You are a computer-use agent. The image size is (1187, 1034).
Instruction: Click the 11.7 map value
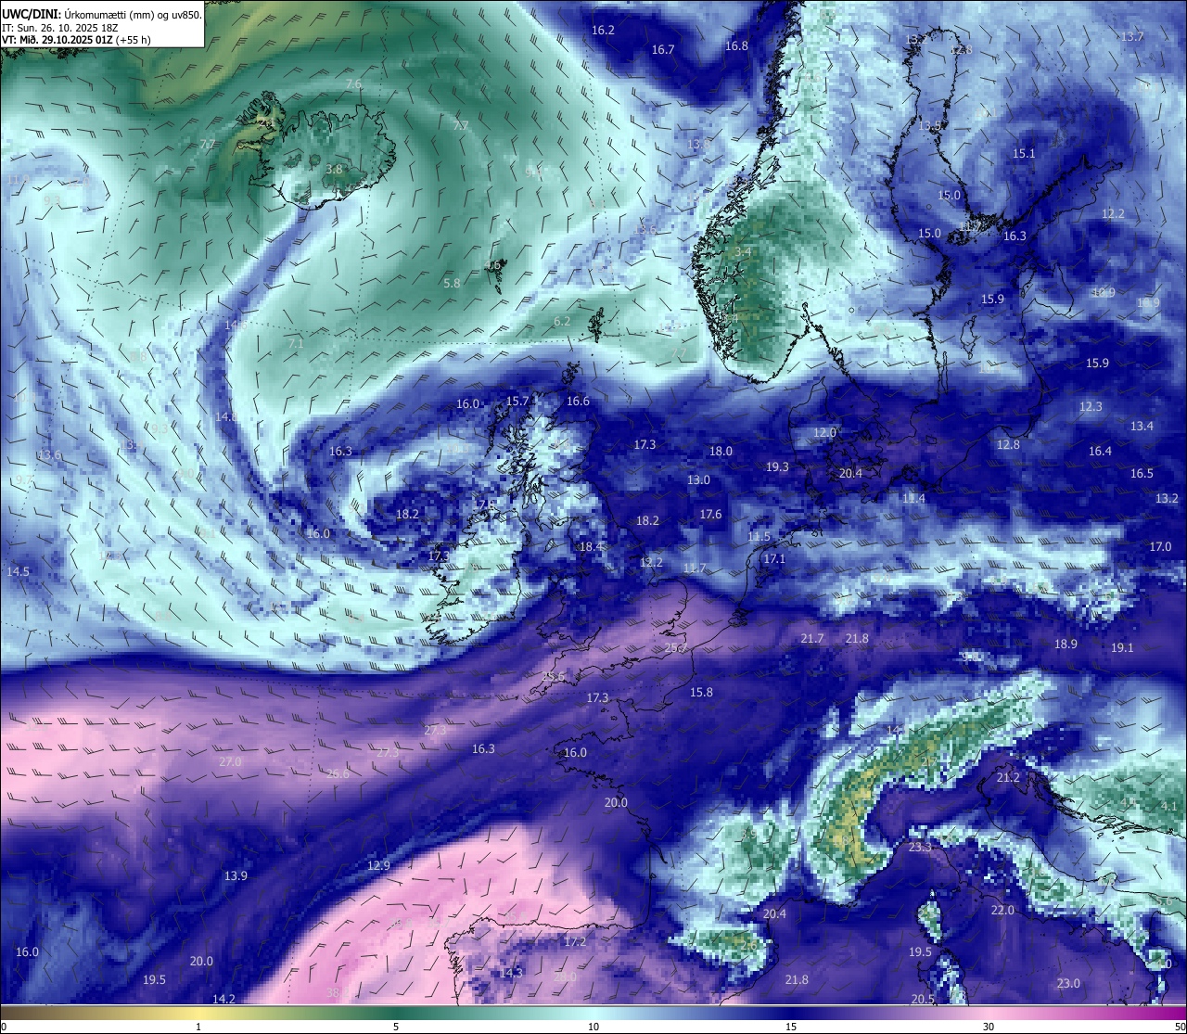coord(694,568)
